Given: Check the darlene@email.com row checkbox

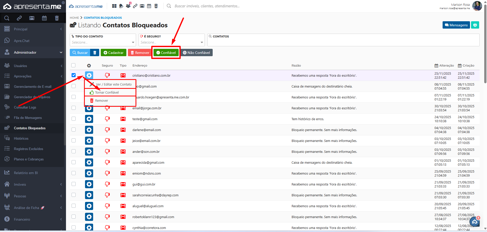Looking at the screenshot, I should pyautogui.click(x=74, y=130).
